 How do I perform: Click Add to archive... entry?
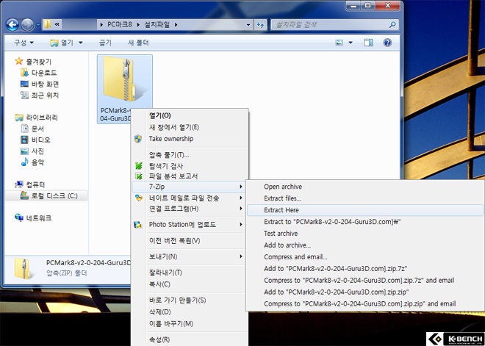point(365,245)
